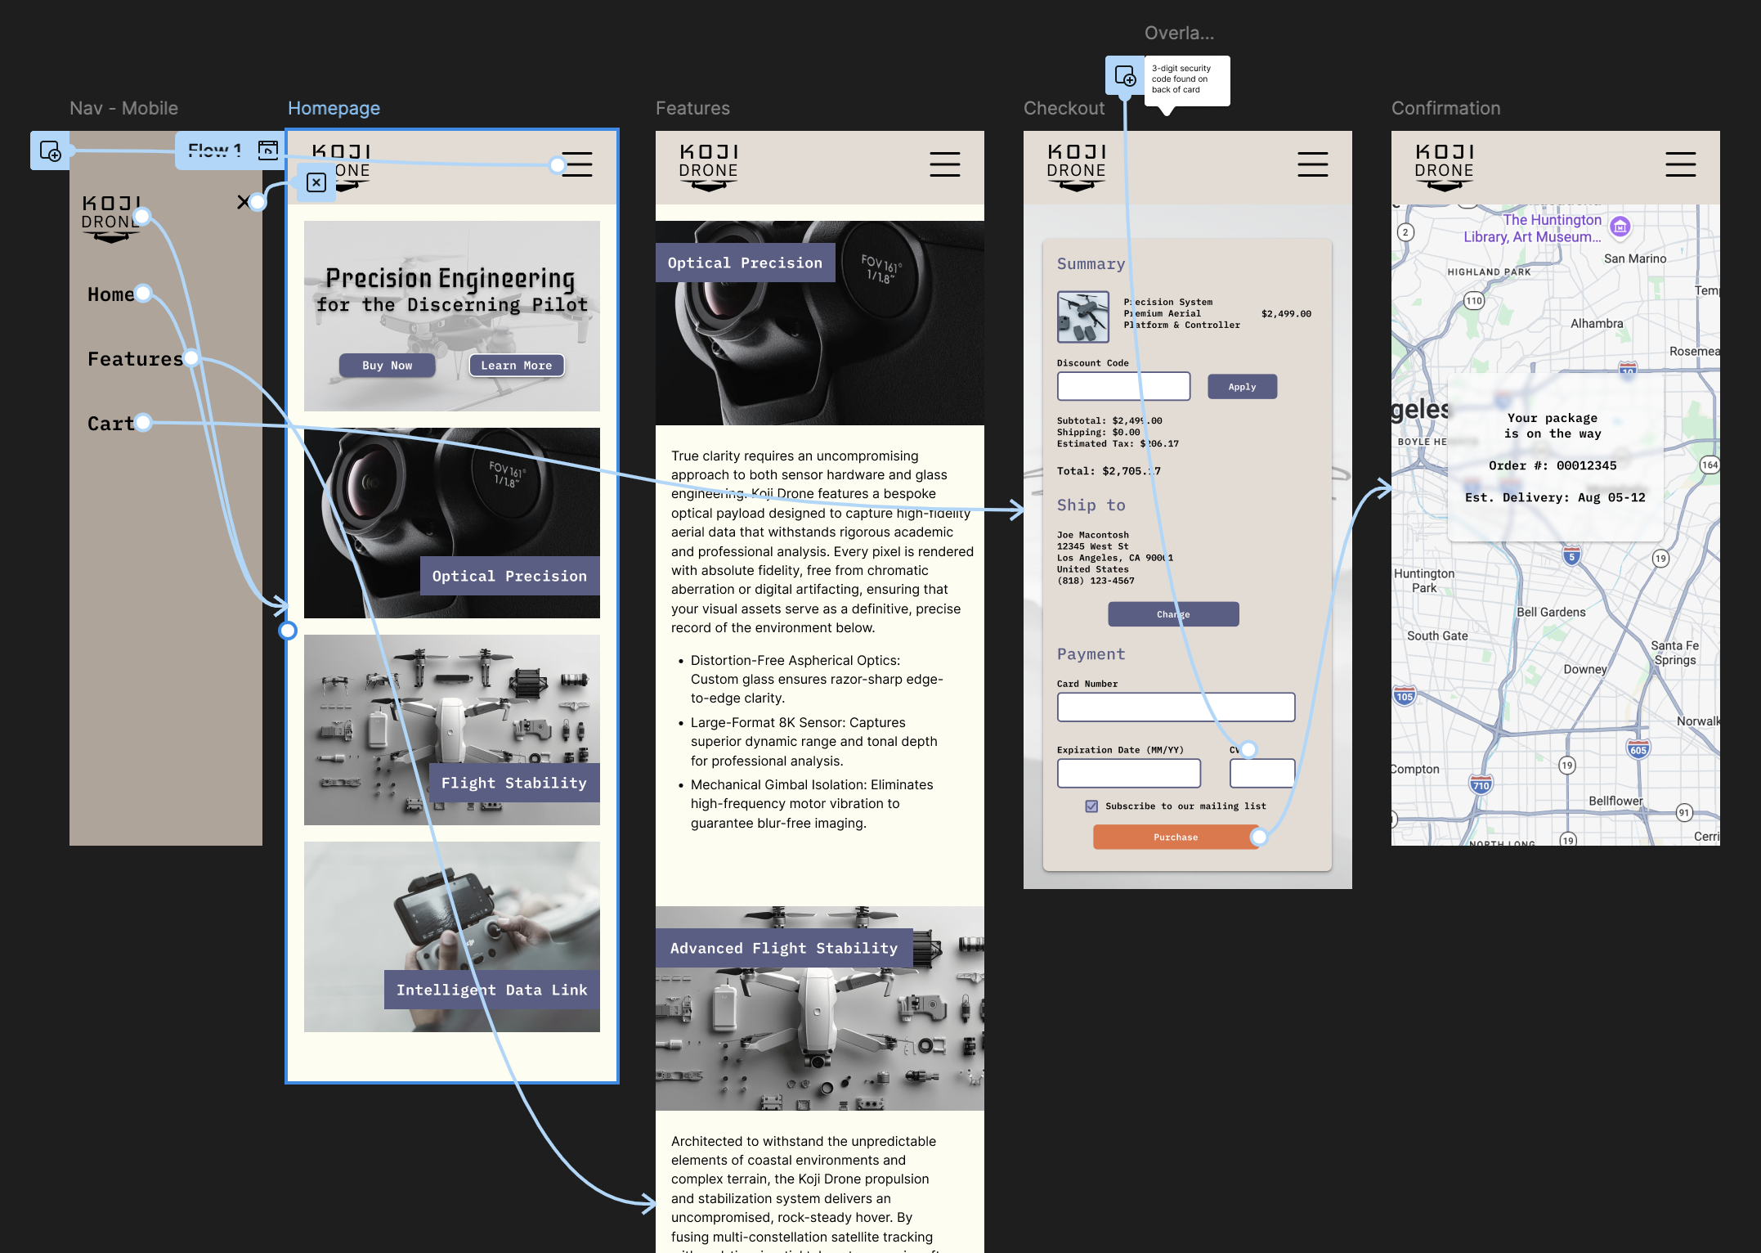Click the Card Number input field
The width and height of the screenshot is (1761, 1253).
1176,707
